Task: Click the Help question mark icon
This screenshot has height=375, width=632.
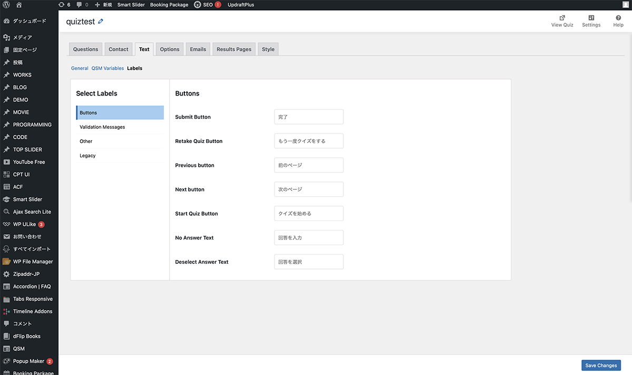Action: click(x=618, y=18)
